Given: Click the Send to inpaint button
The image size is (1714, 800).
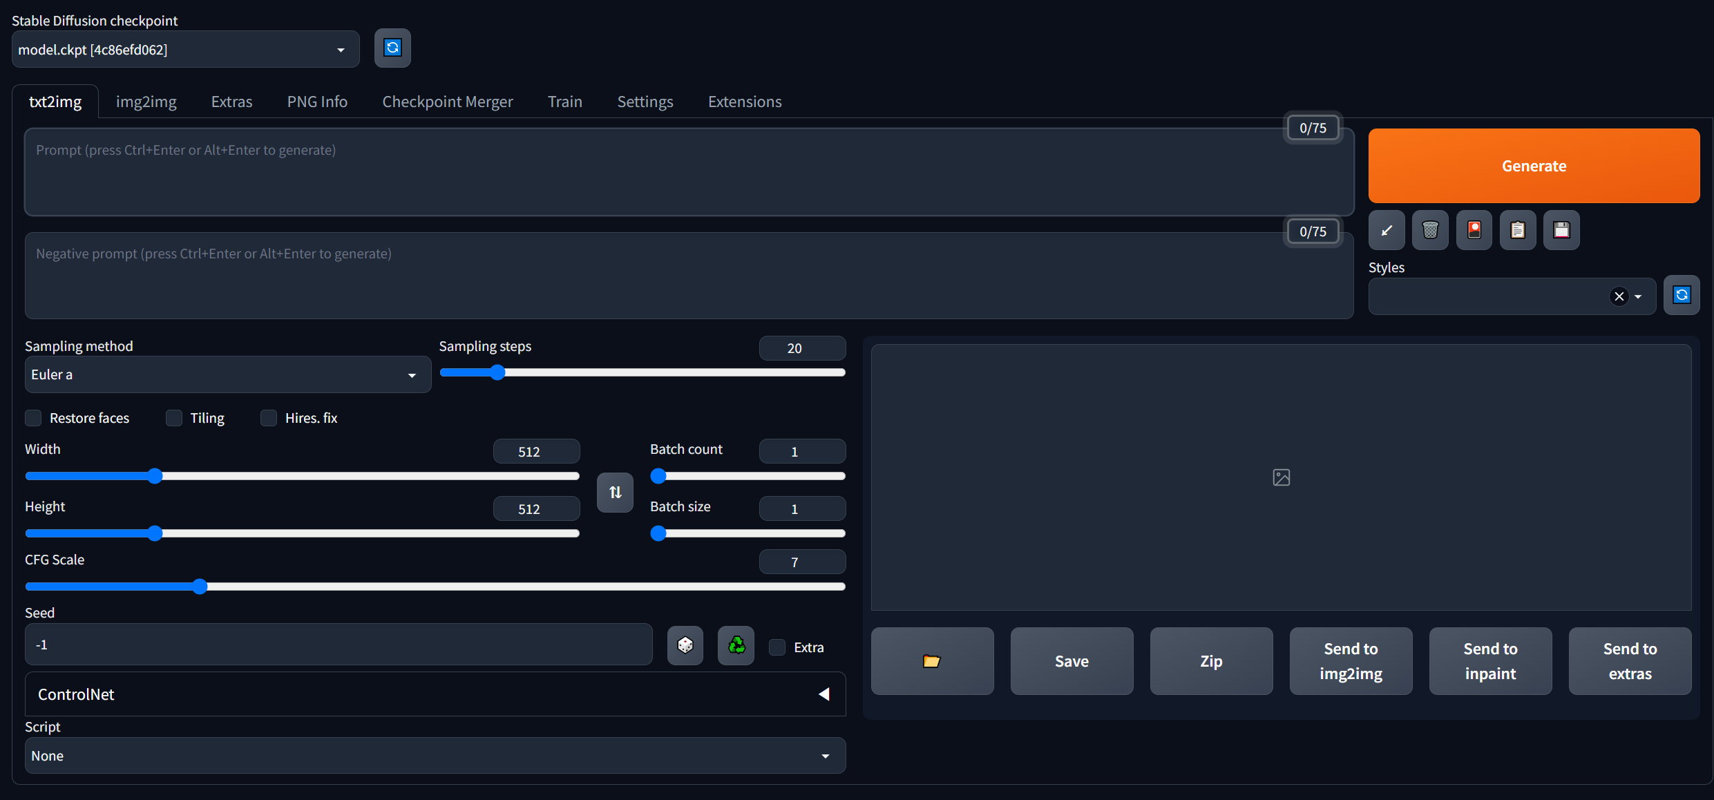Looking at the screenshot, I should tap(1490, 661).
